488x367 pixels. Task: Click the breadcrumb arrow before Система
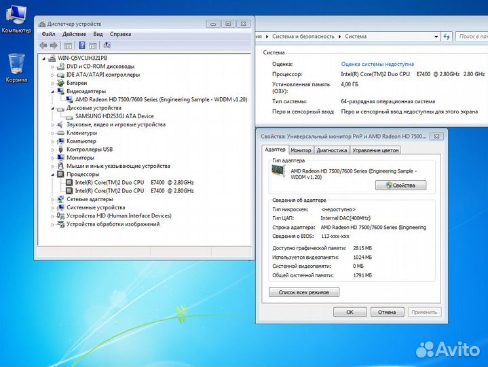click(339, 37)
